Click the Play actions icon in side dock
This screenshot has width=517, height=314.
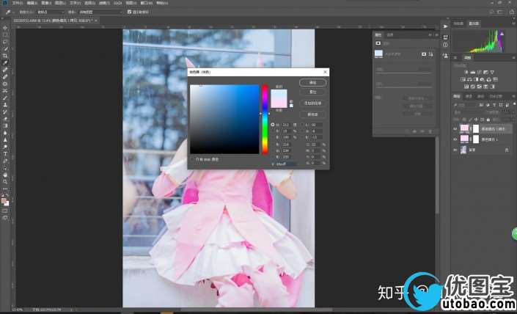[x=445, y=26]
